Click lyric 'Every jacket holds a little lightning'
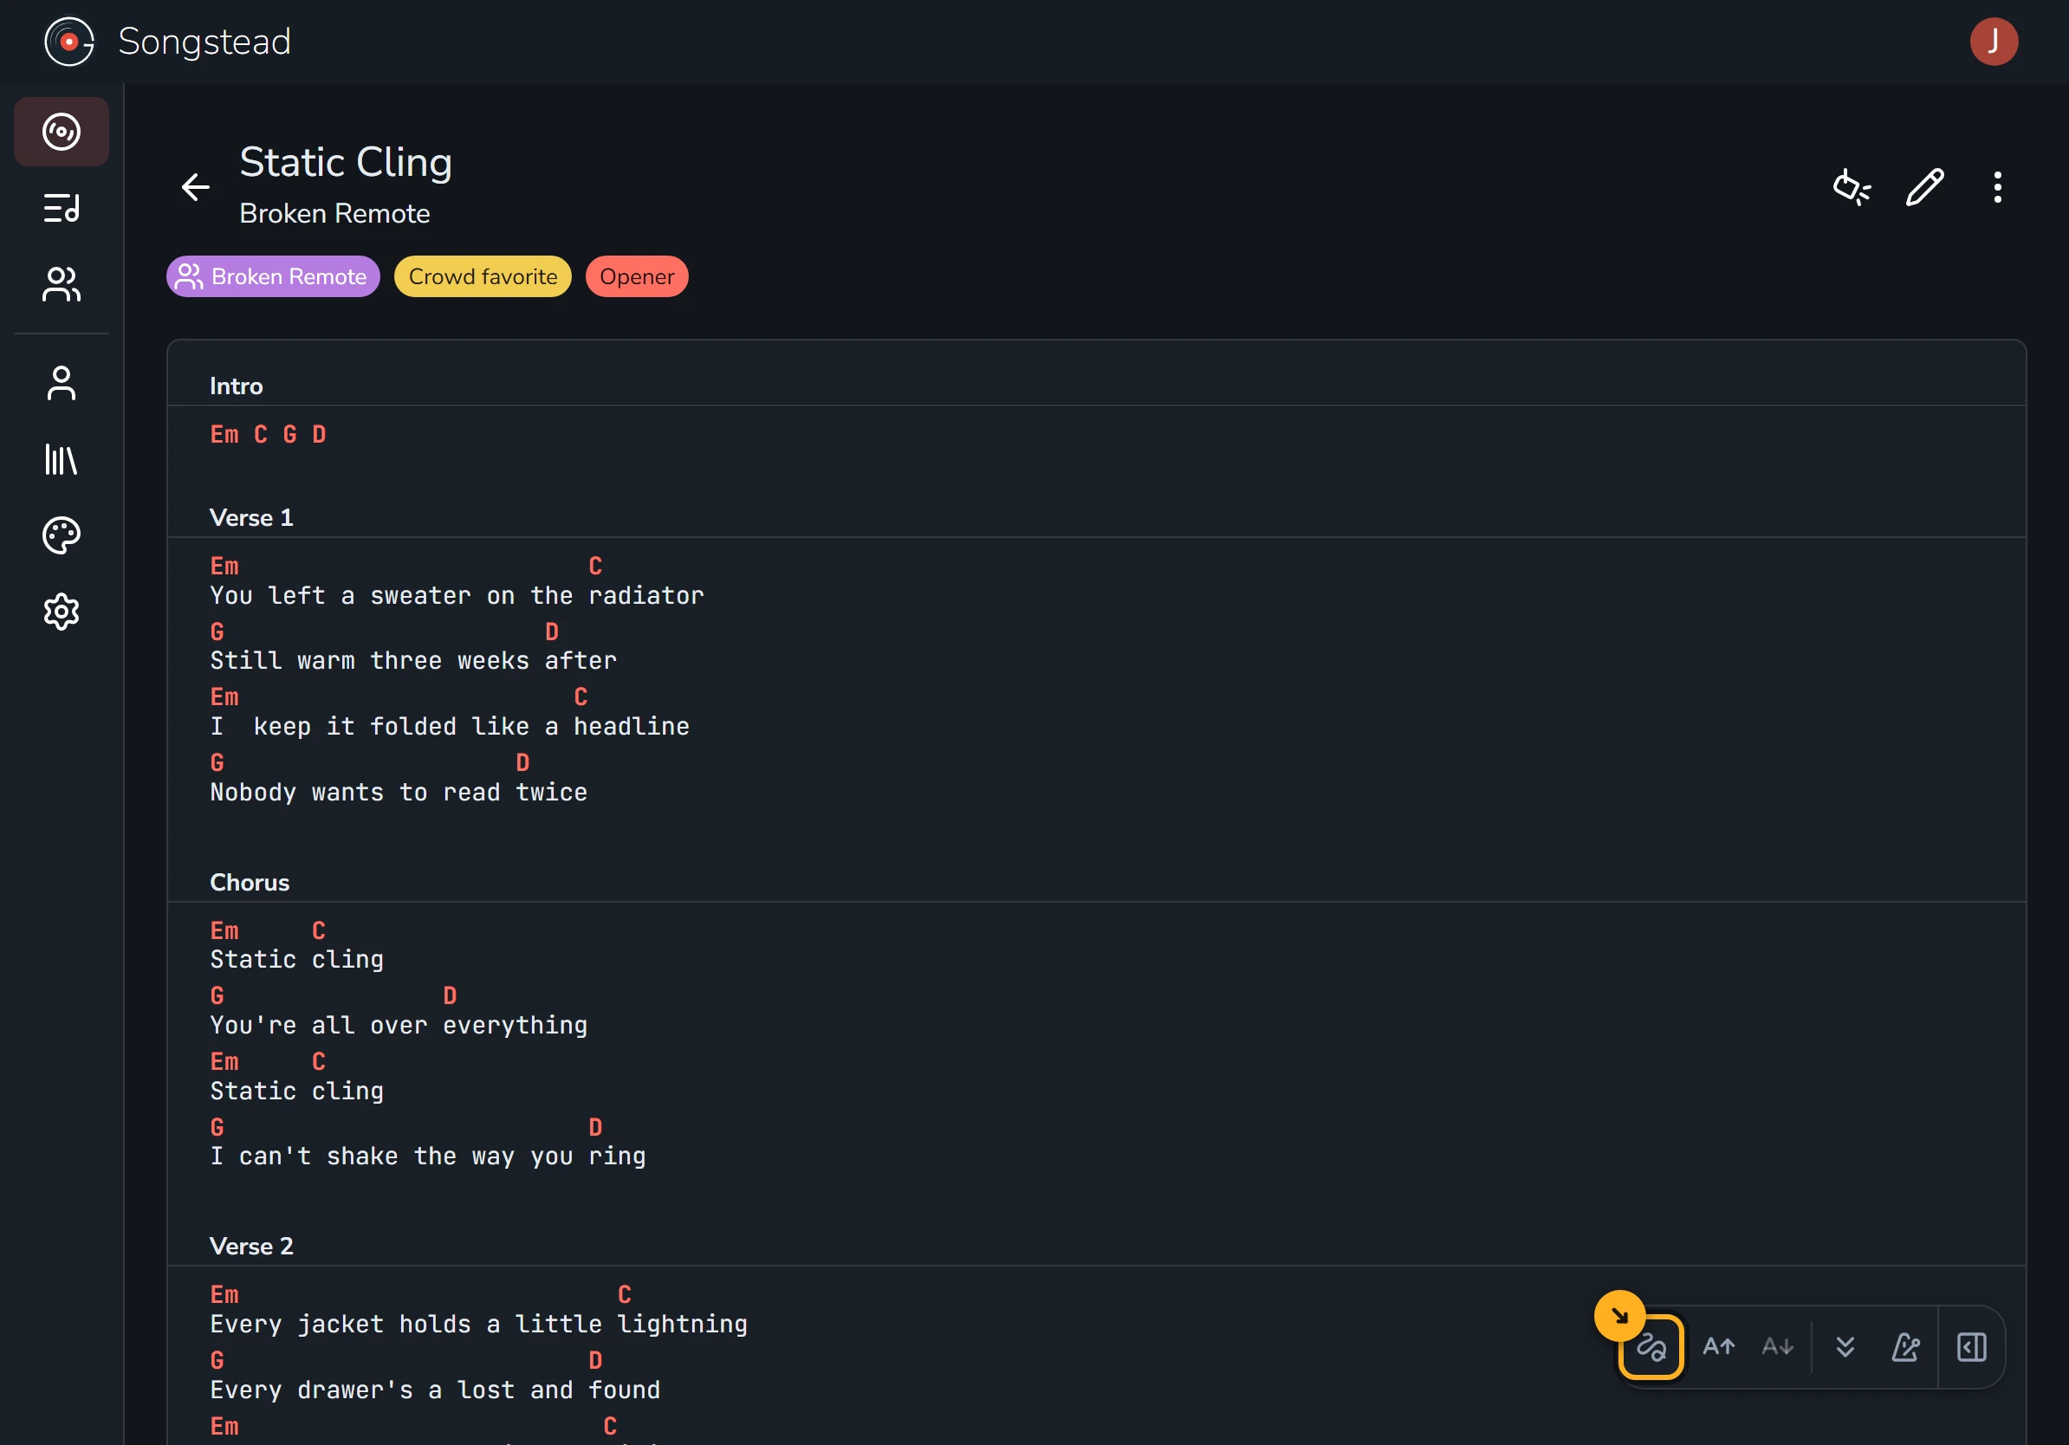Screen dimensions: 2069x1445 pos(479,1325)
